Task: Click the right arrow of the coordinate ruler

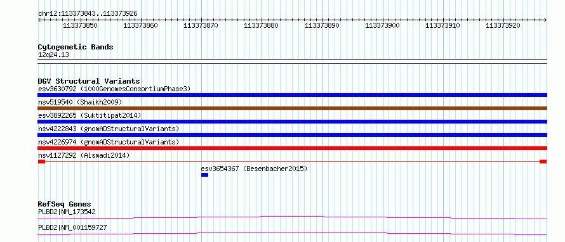Action: [x=545, y=20]
